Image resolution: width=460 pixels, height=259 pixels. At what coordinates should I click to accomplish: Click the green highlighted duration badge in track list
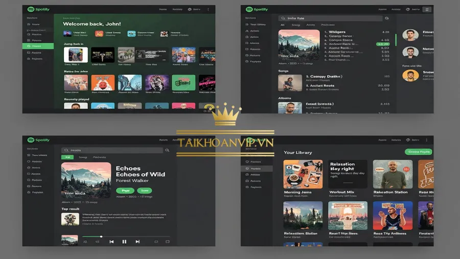[x=383, y=44]
